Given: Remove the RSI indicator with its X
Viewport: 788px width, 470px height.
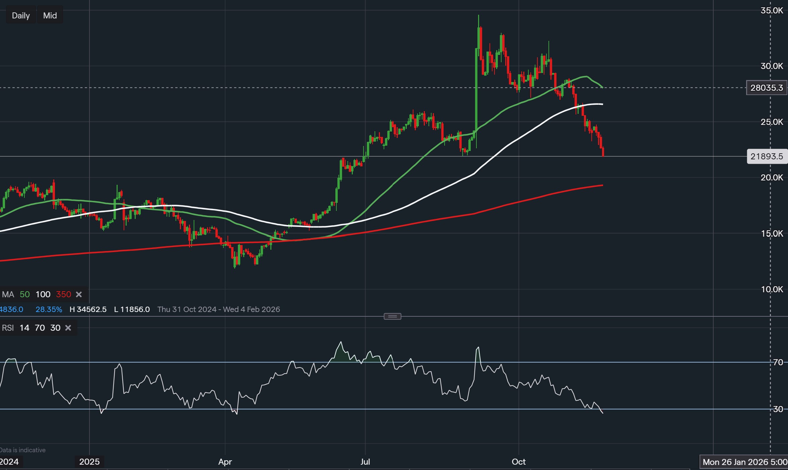Looking at the screenshot, I should pos(68,328).
